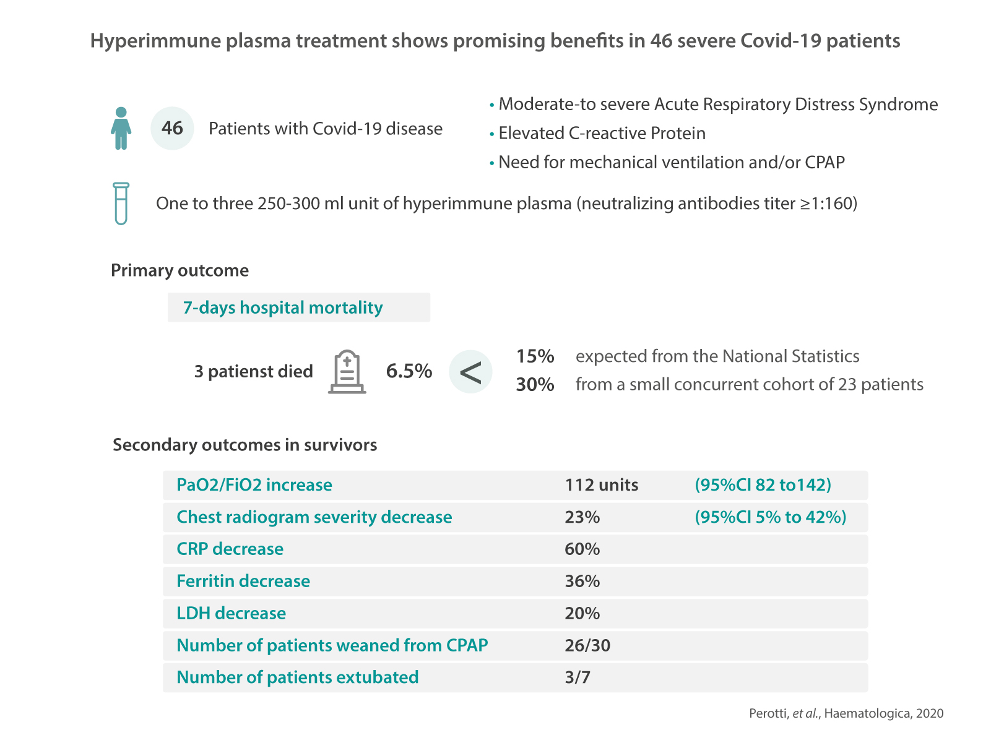
Task: Click the LDH decrease row
Action: (x=232, y=614)
